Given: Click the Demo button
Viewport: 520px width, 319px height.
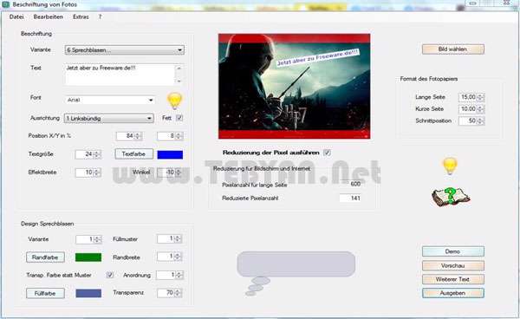Looking at the screenshot, I should coord(453,251).
